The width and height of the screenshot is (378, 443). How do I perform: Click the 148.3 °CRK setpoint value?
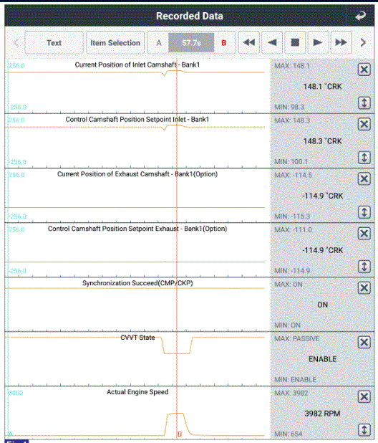[322, 141]
